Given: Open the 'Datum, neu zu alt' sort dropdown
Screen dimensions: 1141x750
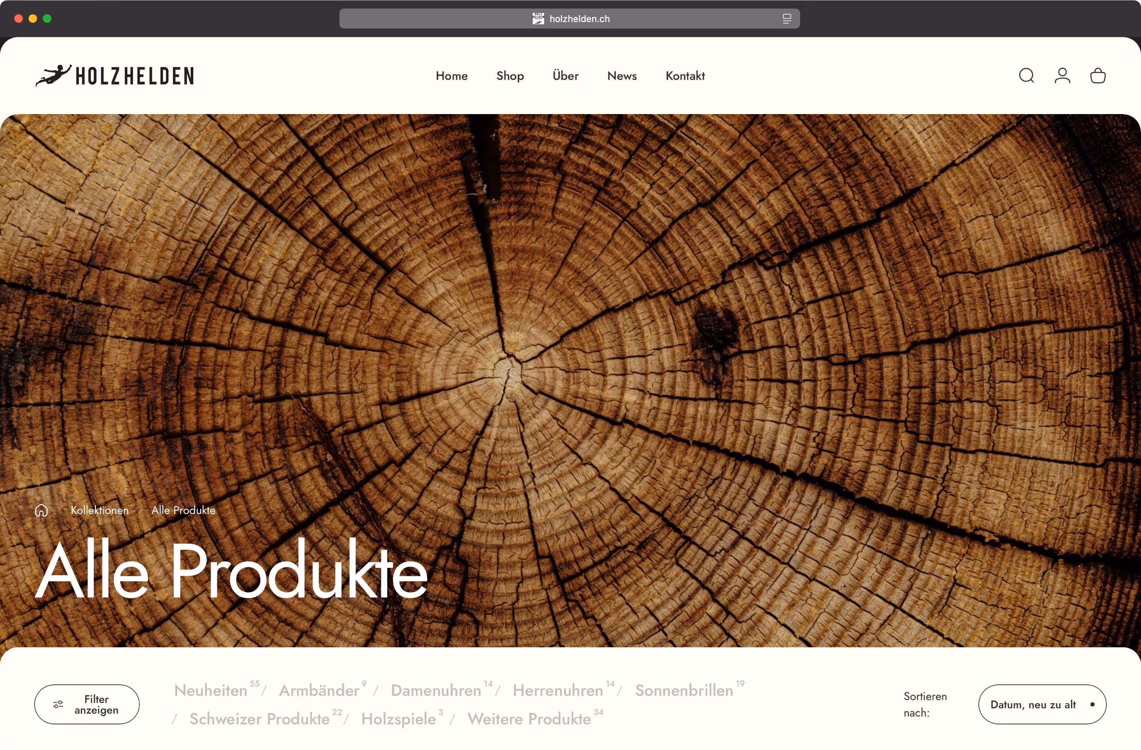Looking at the screenshot, I should pyautogui.click(x=1042, y=704).
